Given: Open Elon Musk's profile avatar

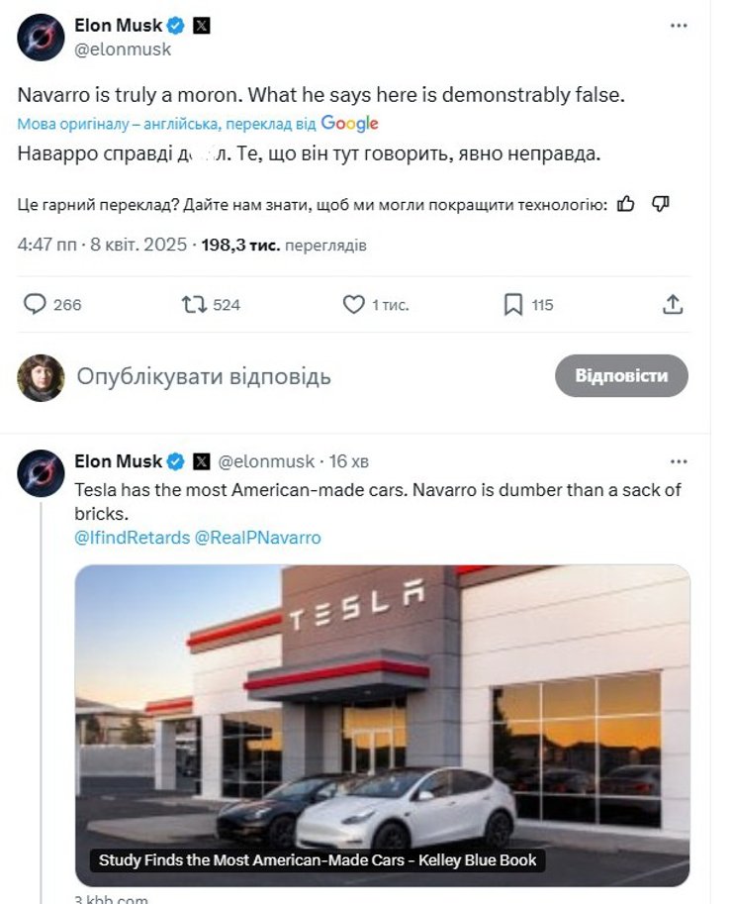Looking at the screenshot, I should (40, 36).
